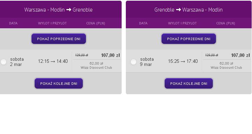252x134 pixels.
Task: Click WYLOT I PRZYLOT header in return table
Action: [182, 23]
